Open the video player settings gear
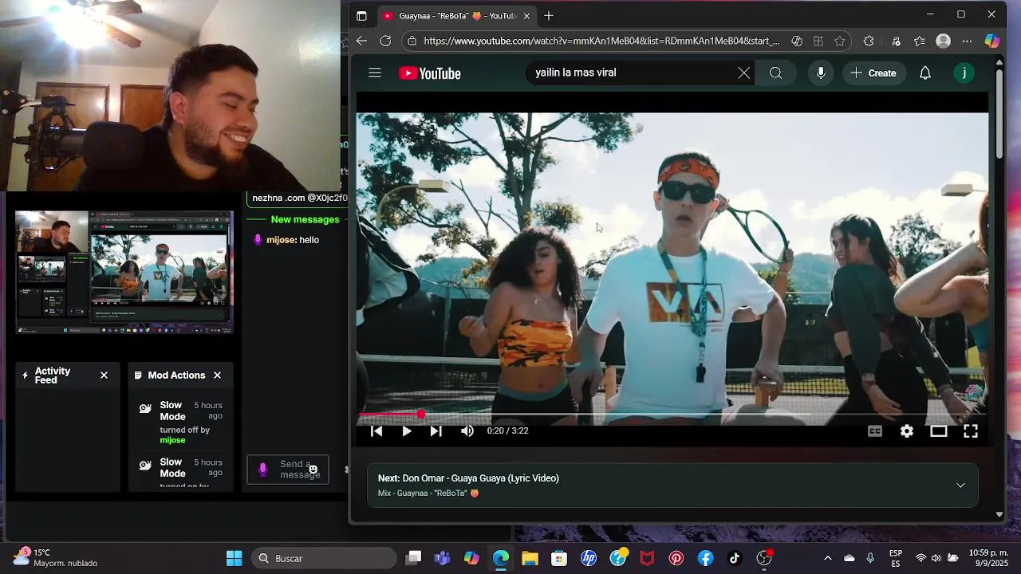This screenshot has width=1021, height=574. [907, 431]
